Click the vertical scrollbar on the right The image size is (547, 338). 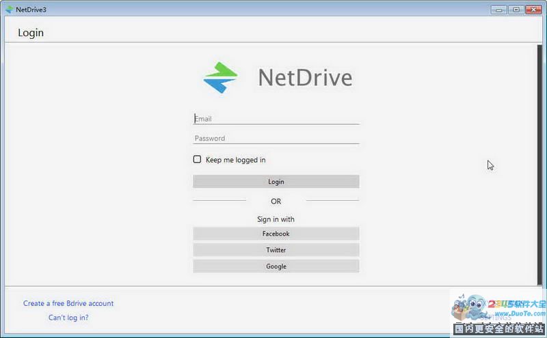[x=539, y=165]
